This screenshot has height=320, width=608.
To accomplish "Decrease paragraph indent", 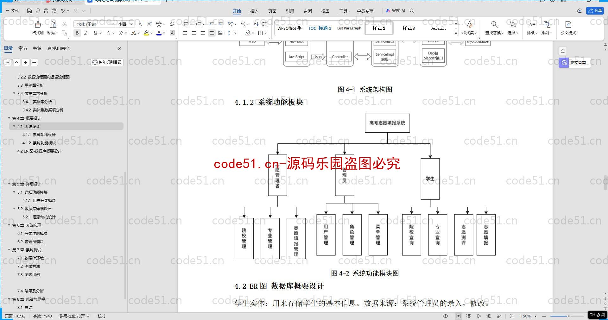I will pyautogui.click(x=212, y=24).
